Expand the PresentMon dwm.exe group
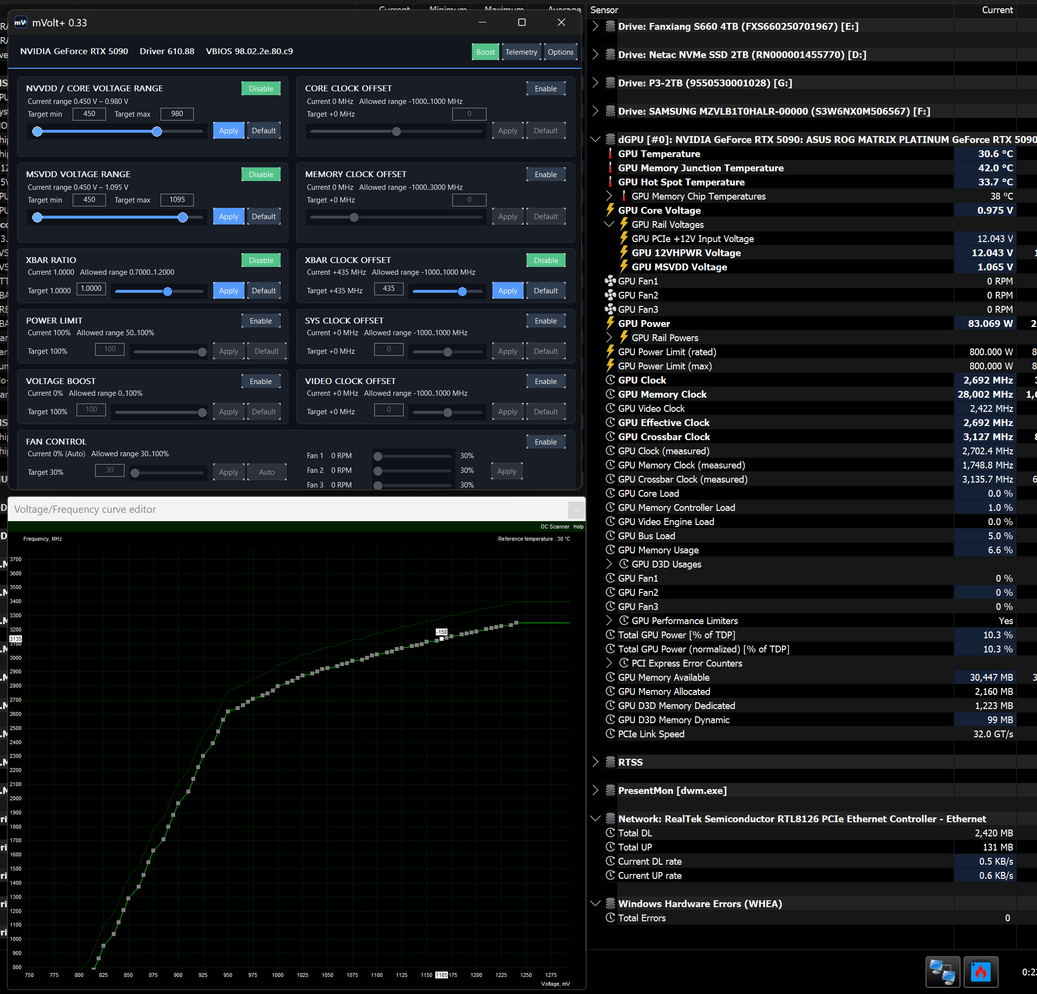The width and height of the screenshot is (1037, 994). coord(595,791)
